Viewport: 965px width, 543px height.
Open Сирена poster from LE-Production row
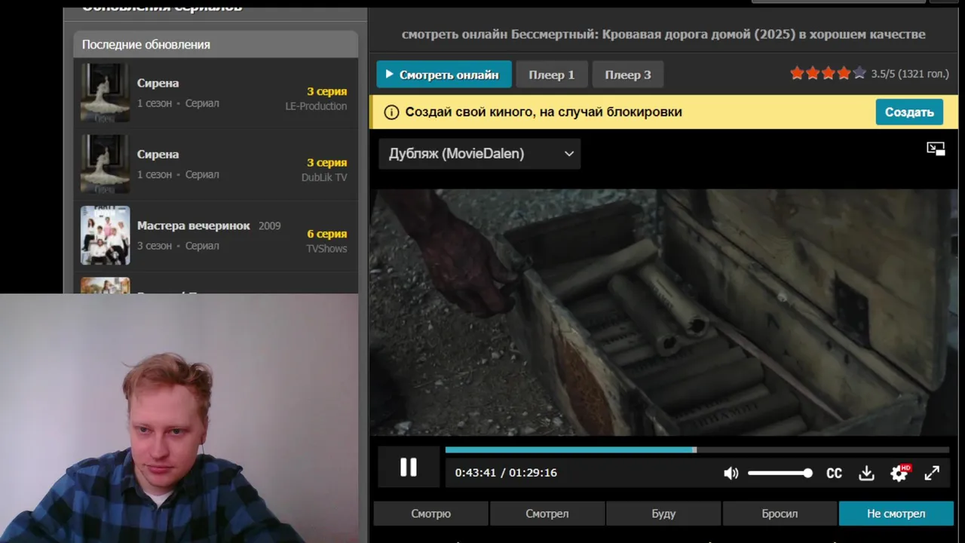click(106, 93)
